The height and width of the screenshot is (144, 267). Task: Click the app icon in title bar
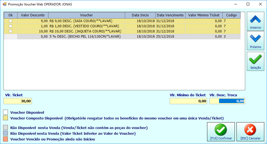point(4,4)
